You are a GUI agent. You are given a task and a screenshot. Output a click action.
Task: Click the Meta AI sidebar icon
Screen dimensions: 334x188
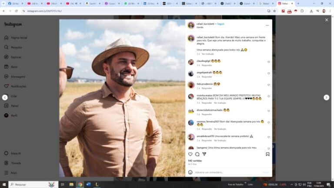(x=6, y=154)
